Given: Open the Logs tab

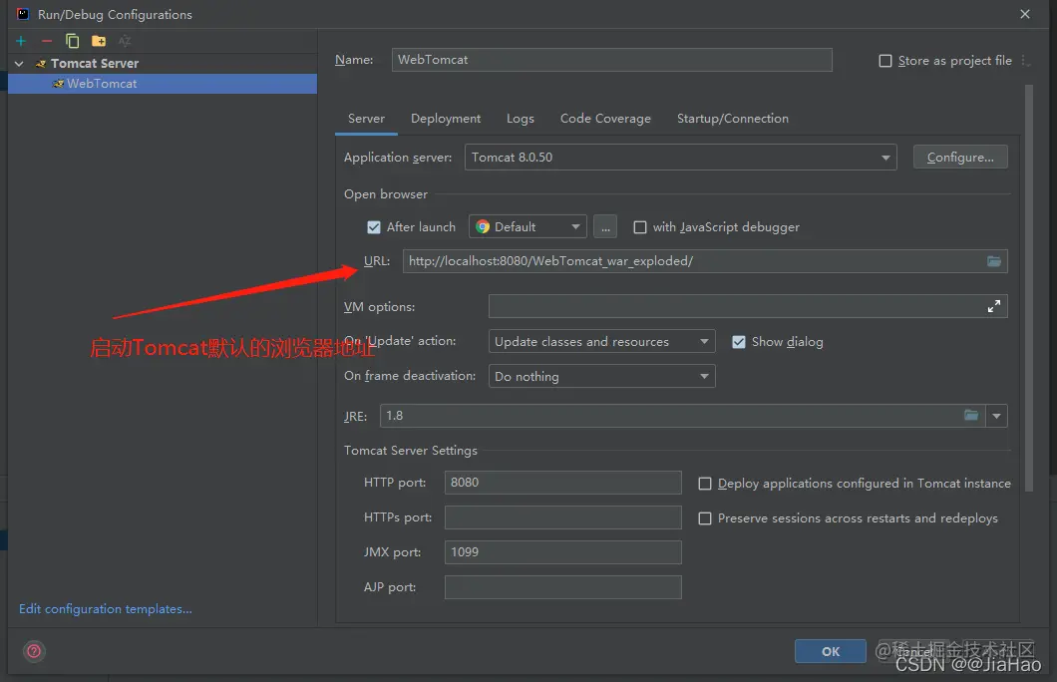Looking at the screenshot, I should click(x=521, y=119).
